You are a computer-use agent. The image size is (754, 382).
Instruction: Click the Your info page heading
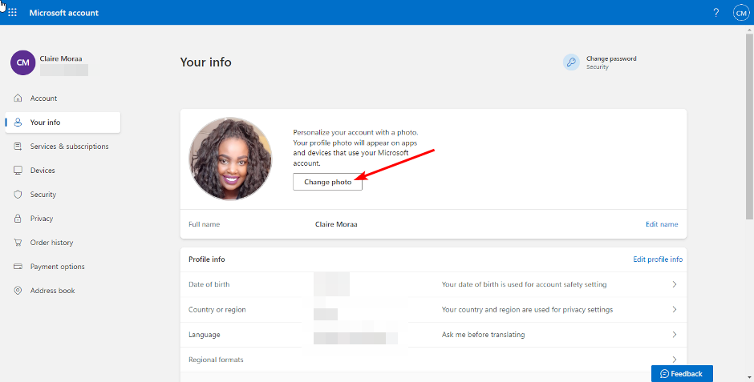click(205, 62)
